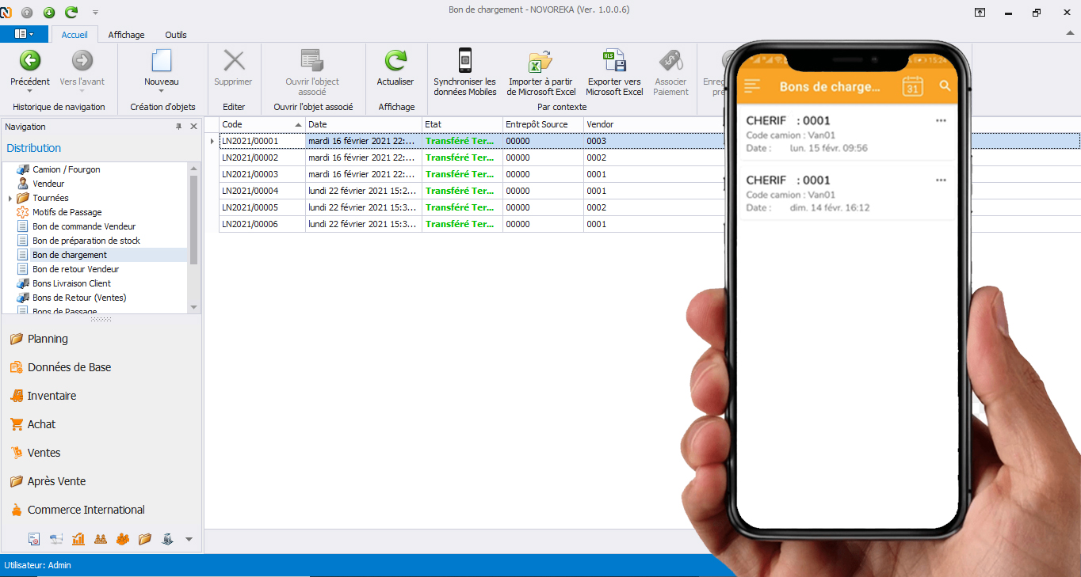Select Vendeur in navigation tree

48,184
